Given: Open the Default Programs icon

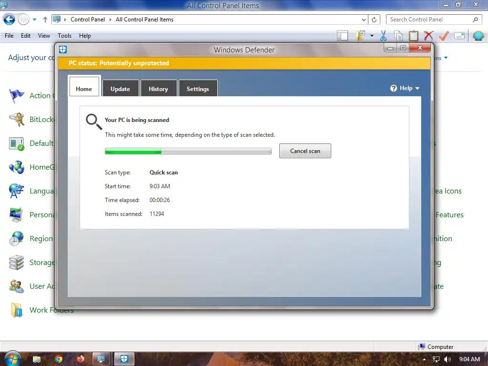Looking at the screenshot, I should click(17, 143).
